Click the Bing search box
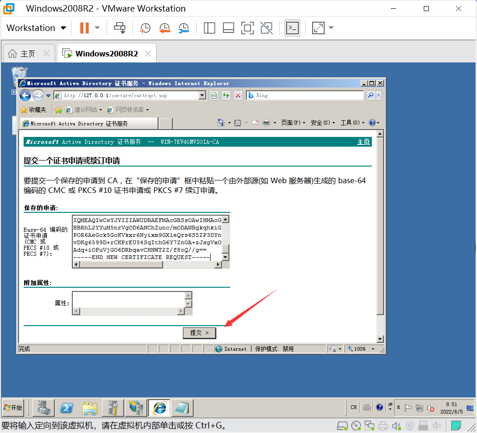Image resolution: width=477 pixels, height=433 pixels. (x=305, y=95)
